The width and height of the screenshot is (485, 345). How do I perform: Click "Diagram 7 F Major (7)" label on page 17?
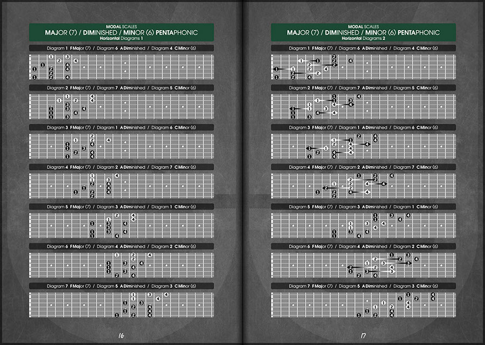tap(311, 286)
